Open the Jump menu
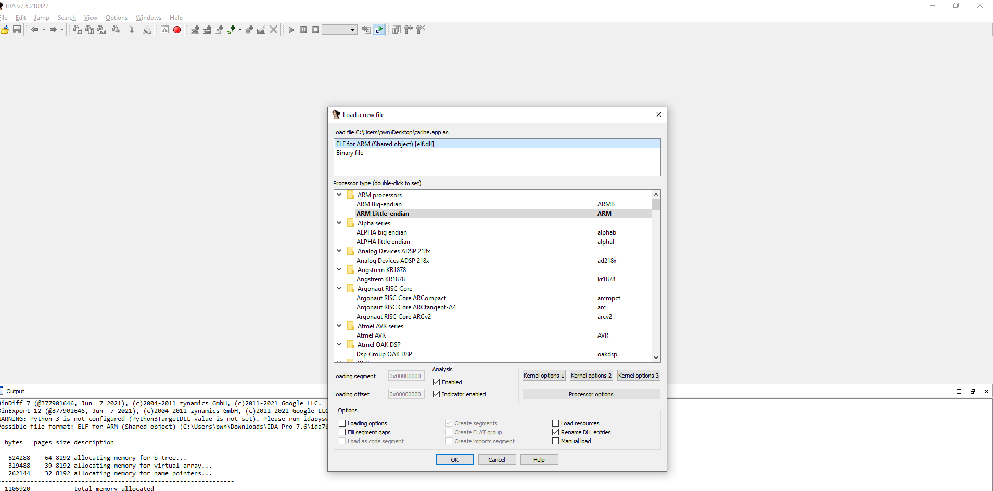993x491 pixels. [x=42, y=18]
